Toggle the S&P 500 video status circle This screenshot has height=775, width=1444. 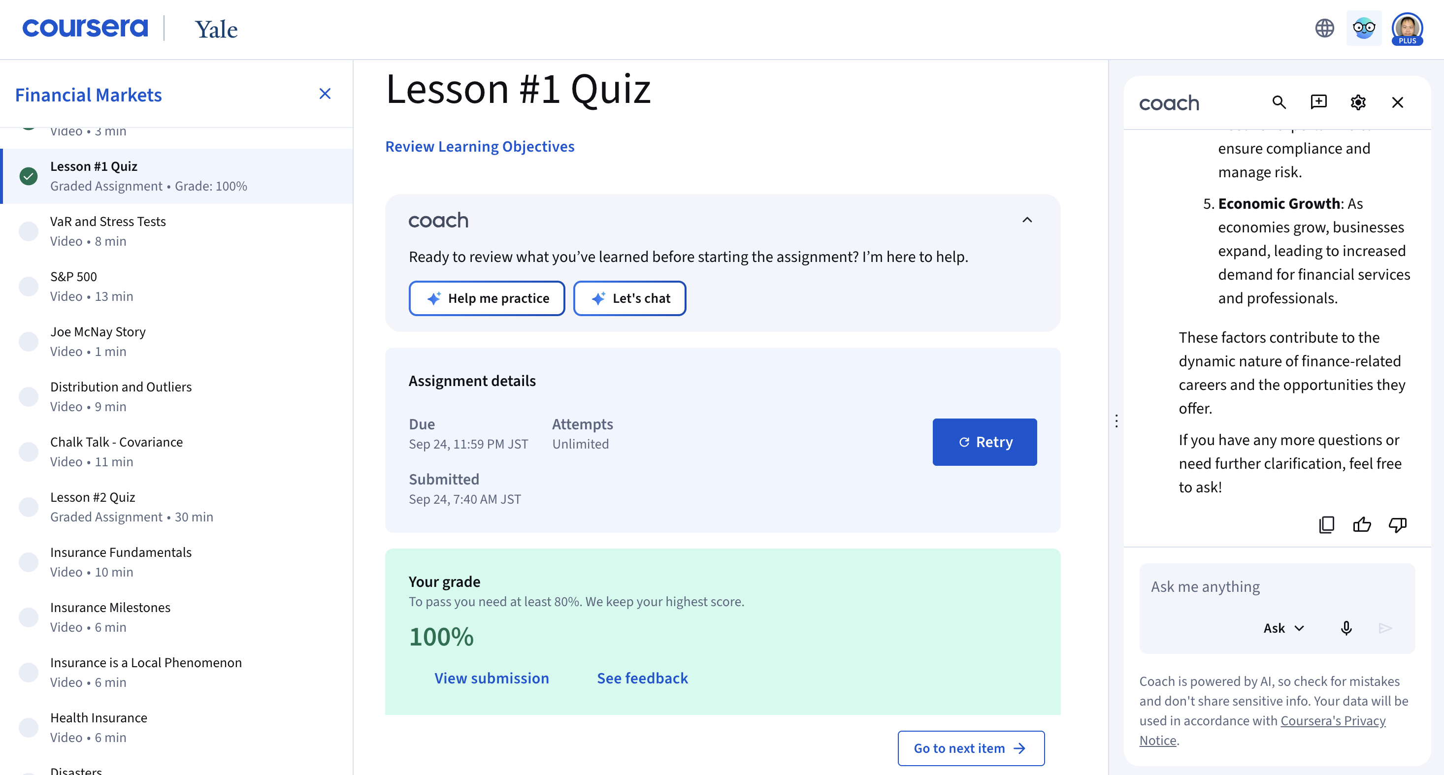[29, 287]
